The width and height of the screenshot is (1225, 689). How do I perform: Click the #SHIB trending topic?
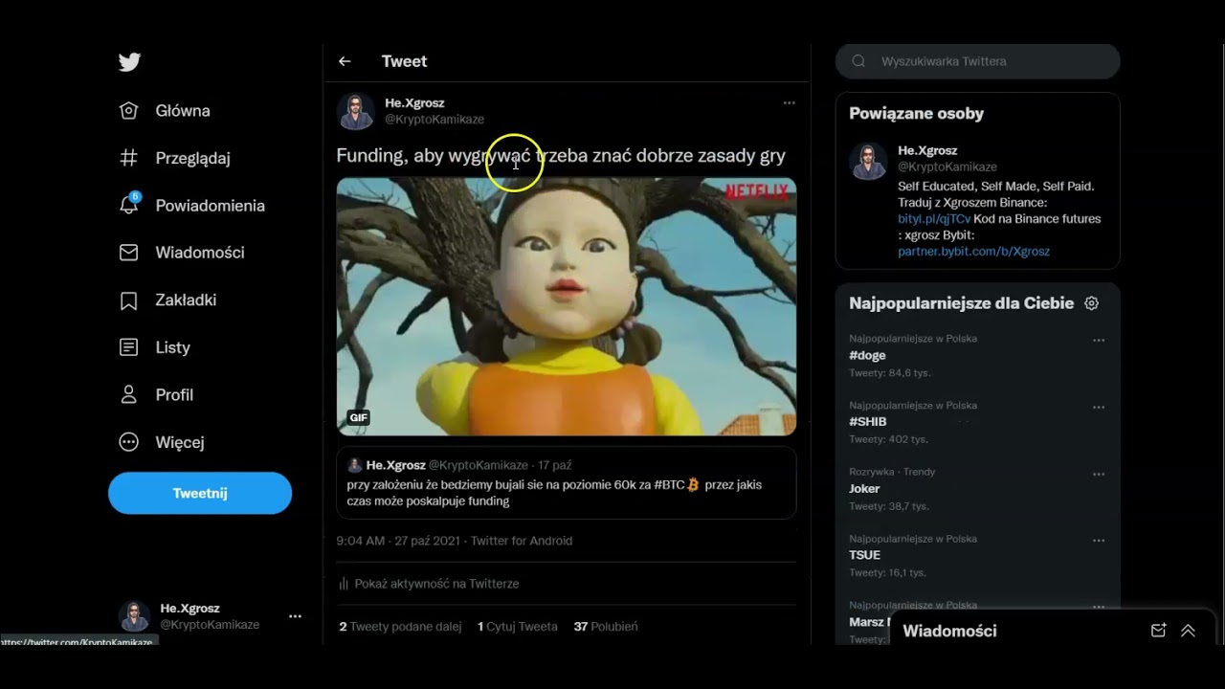point(867,421)
